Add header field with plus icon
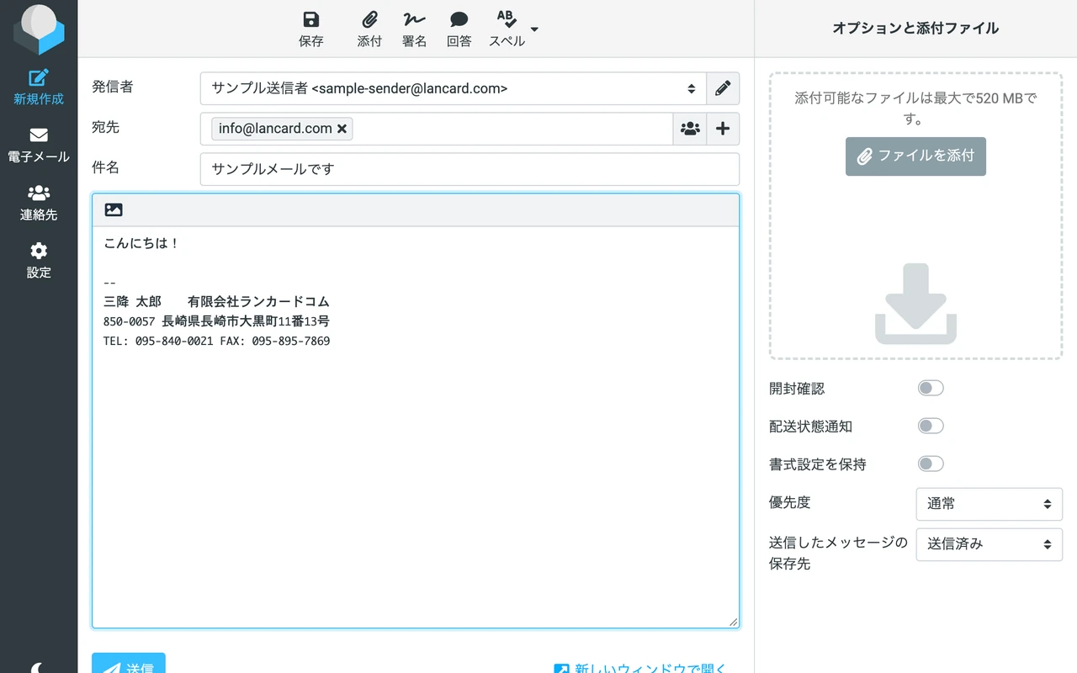Image resolution: width=1077 pixels, height=673 pixels. coord(723,129)
